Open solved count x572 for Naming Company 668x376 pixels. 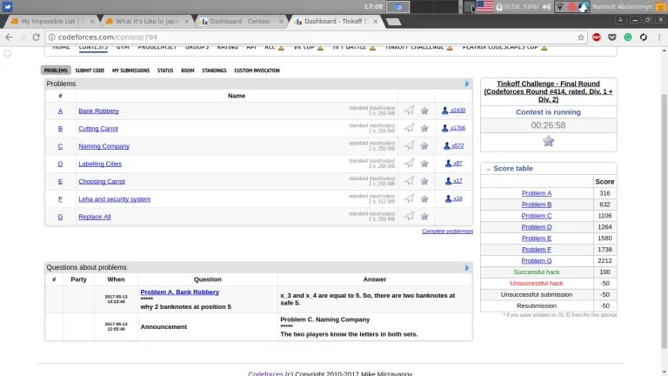454,146
